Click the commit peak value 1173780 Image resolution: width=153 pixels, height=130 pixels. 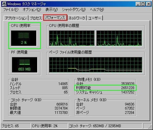click(x=61, y=112)
